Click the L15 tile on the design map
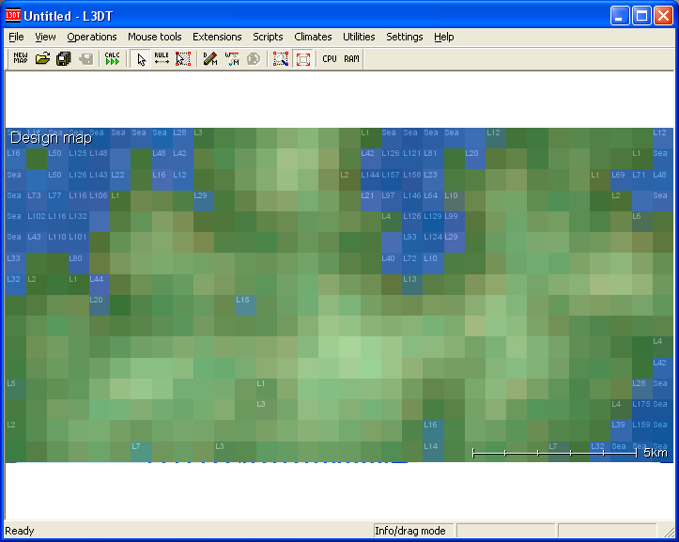 click(244, 301)
